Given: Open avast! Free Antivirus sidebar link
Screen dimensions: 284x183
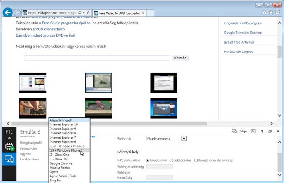Looking at the screenshot, I should click(239, 42).
